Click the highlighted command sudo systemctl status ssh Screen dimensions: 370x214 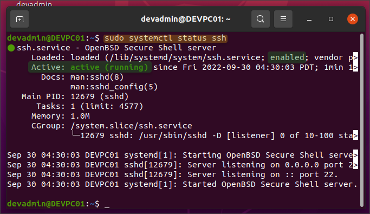165,38
